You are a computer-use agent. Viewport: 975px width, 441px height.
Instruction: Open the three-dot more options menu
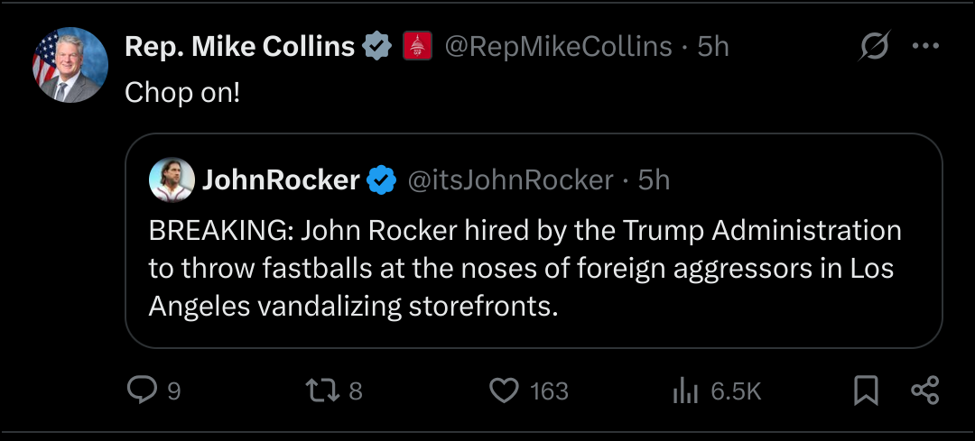coord(926,46)
